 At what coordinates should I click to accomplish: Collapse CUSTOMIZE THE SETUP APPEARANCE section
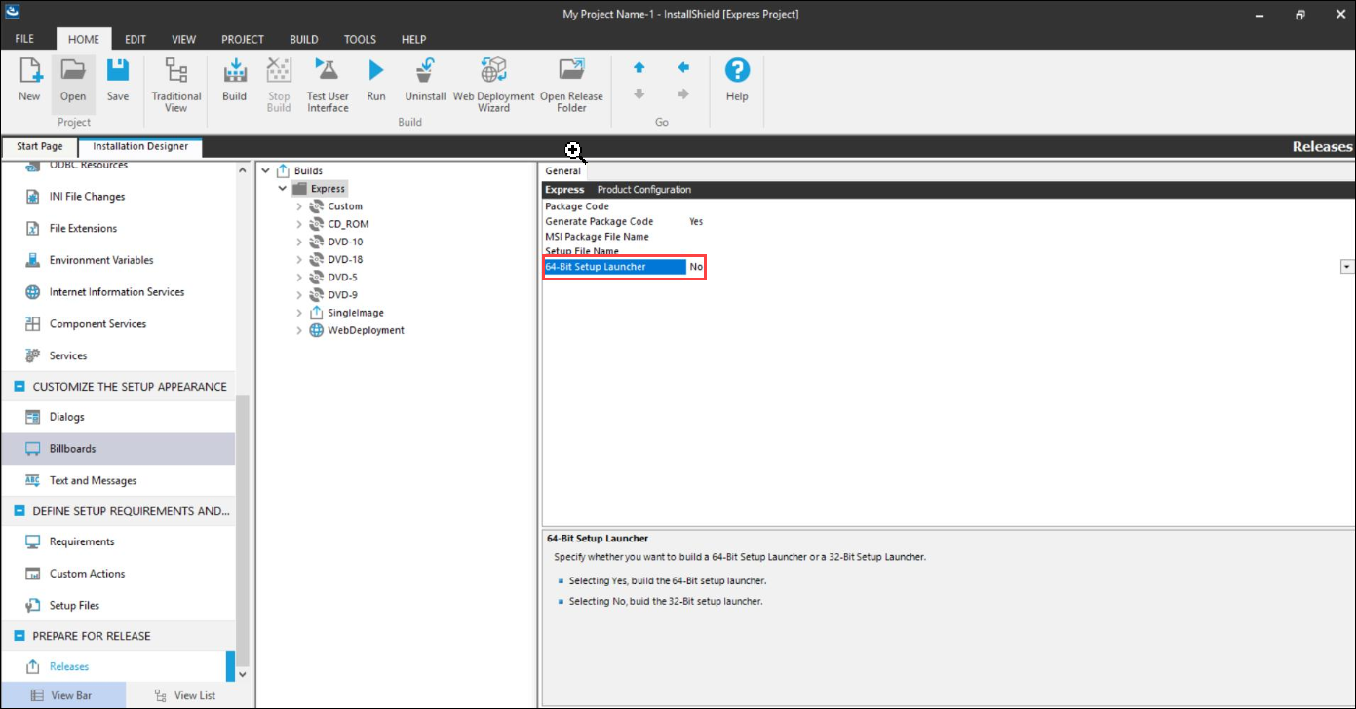point(19,387)
